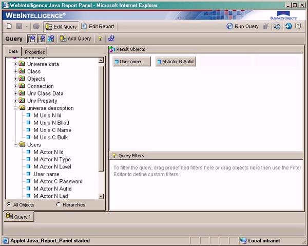This screenshot has width=308, height=246.
Task: Switch to Edit Report mode
Action: tap(98, 26)
